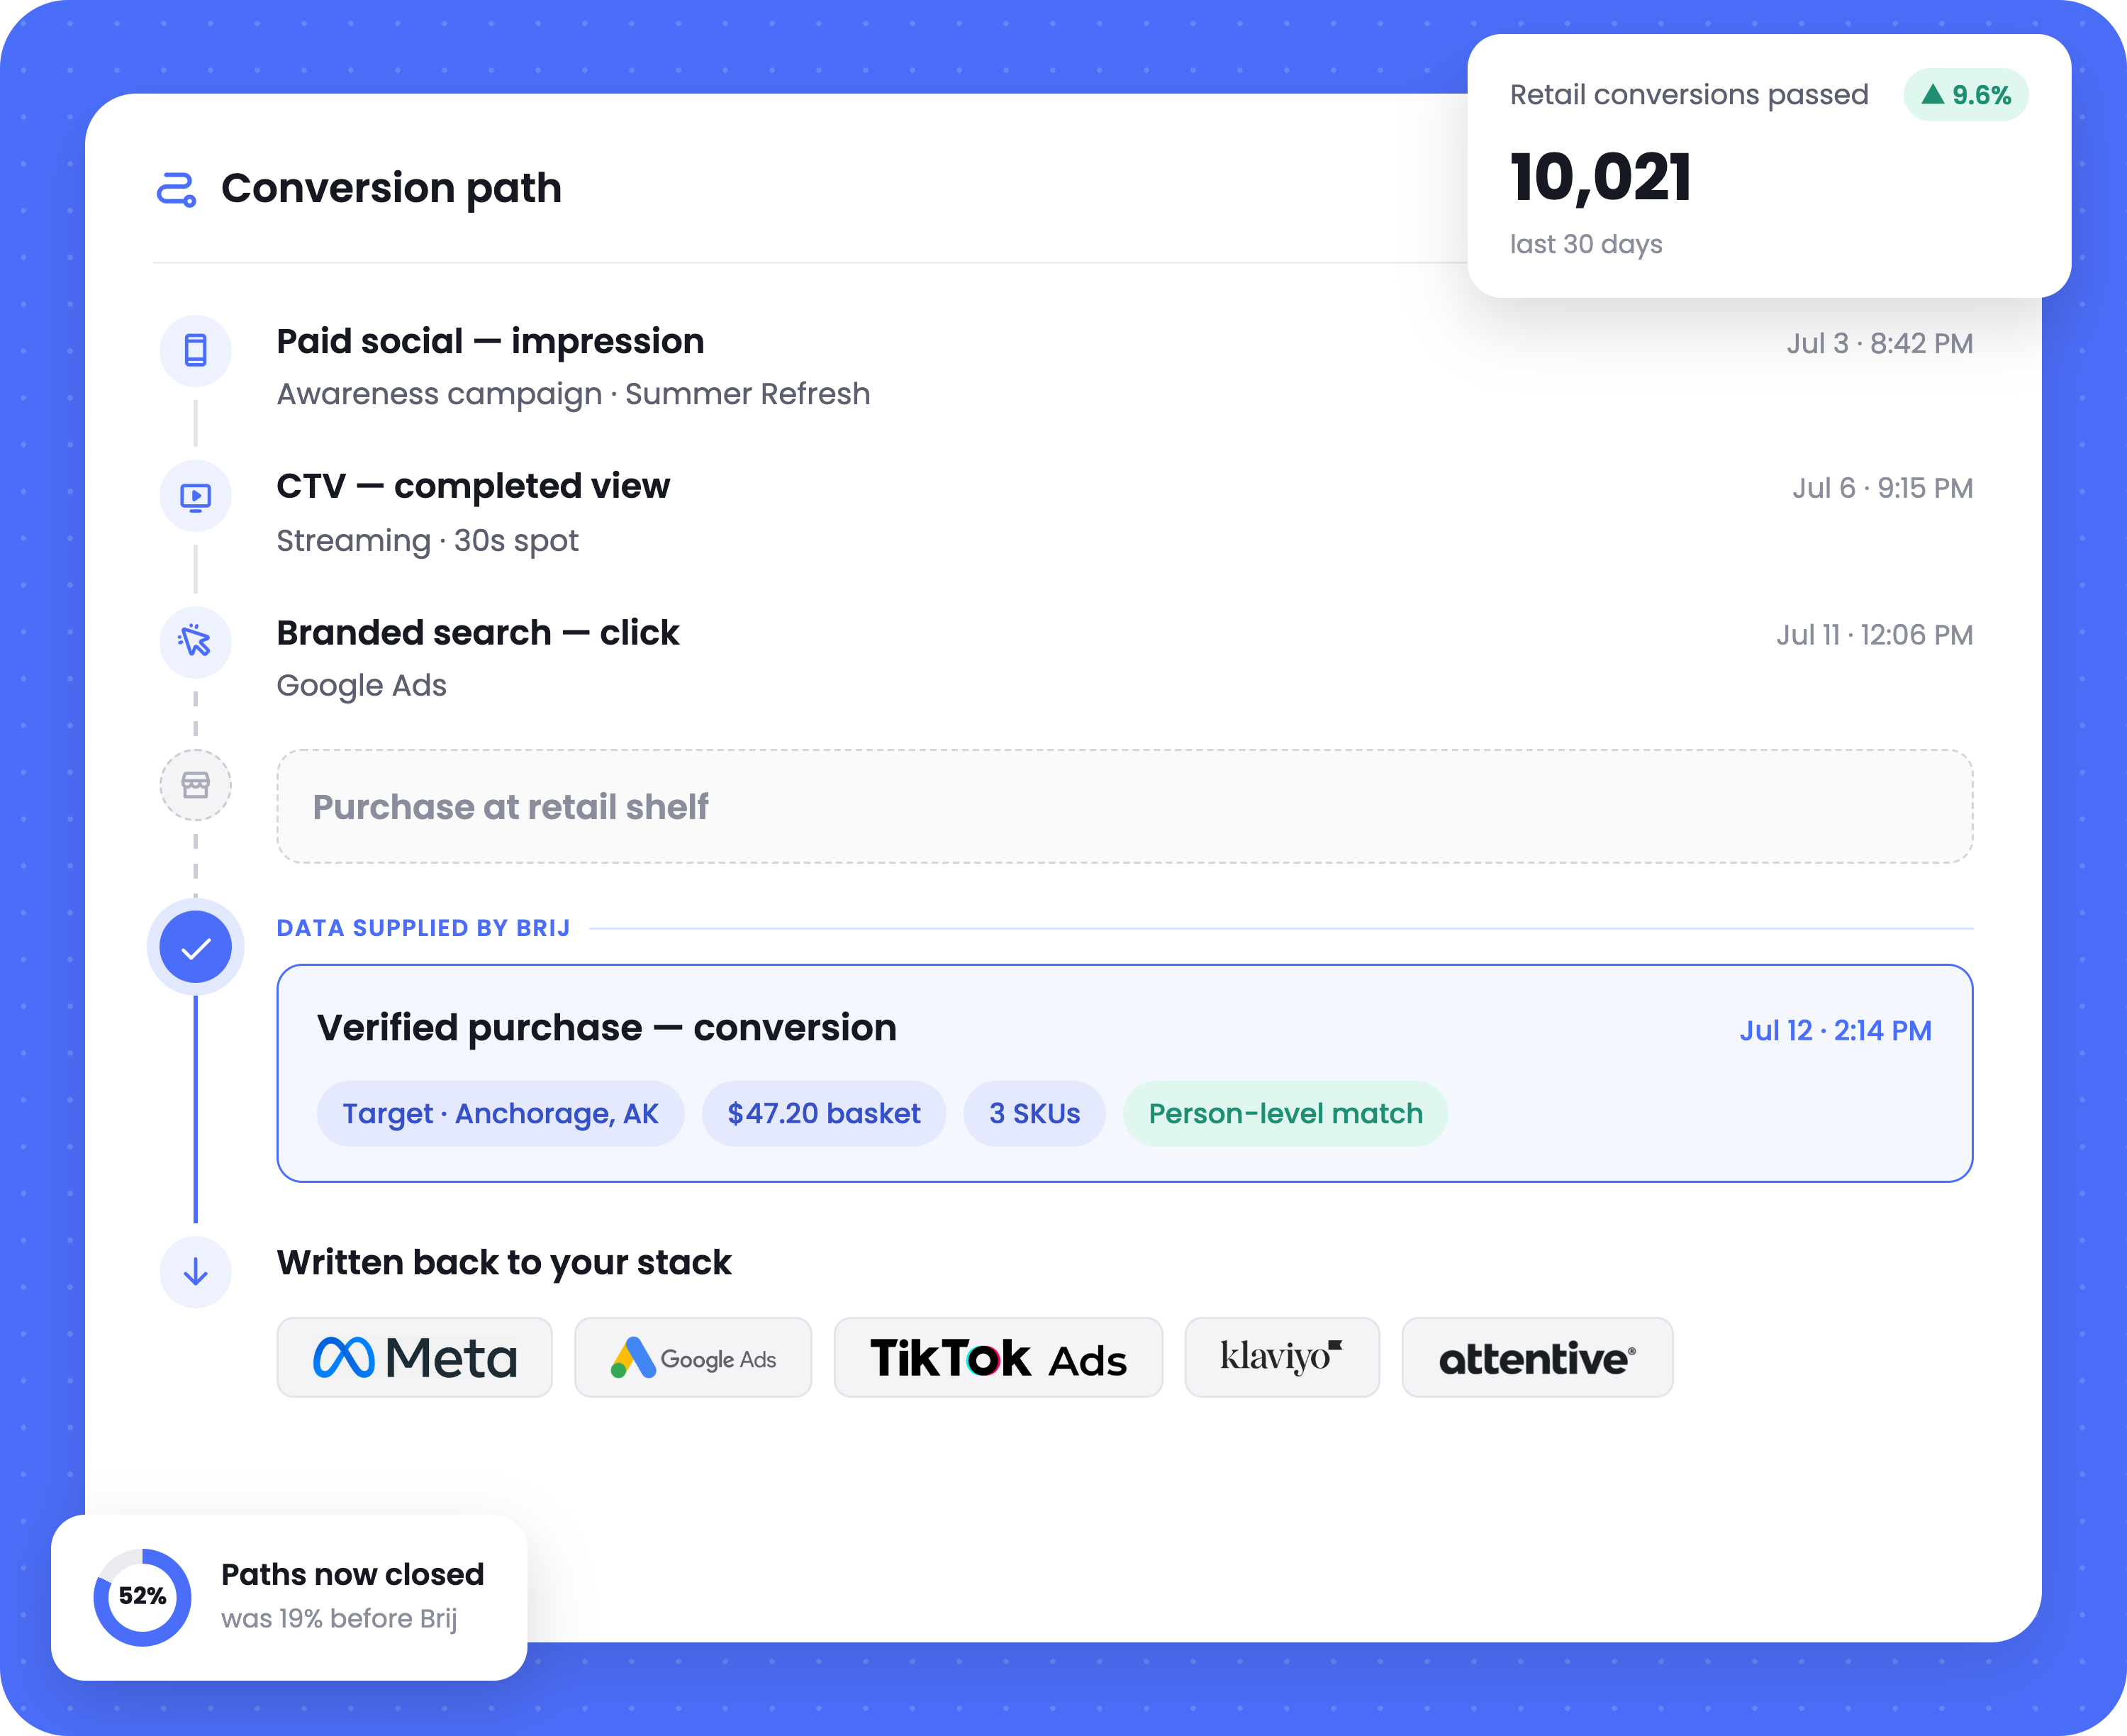Click the Streaming · 30s spot subtitle
This screenshot has width=2127, height=1736.
pos(428,540)
